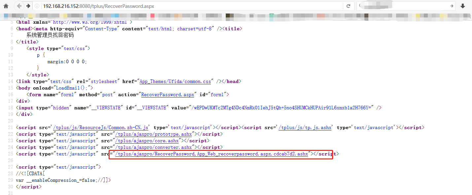
Task: Go back using the back arrow
Action: (19, 6)
